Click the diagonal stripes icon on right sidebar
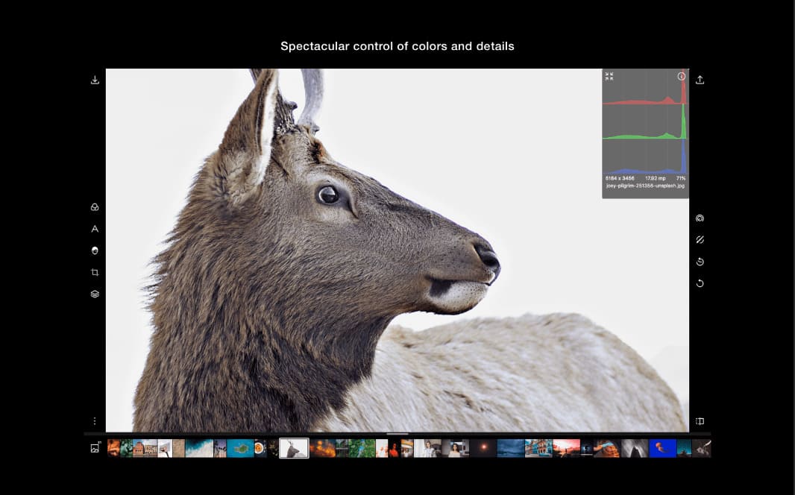This screenshot has width=795, height=495. coord(700,240)
